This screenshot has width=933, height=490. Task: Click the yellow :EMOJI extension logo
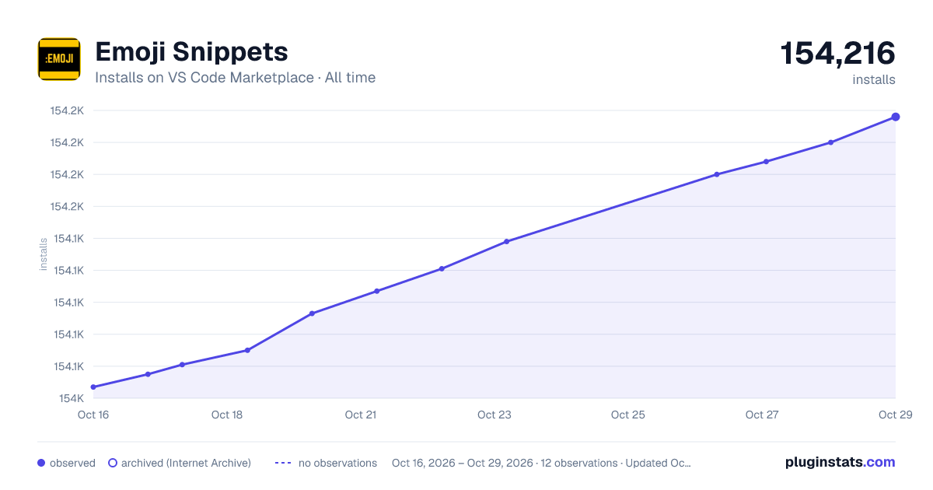click(x=59, y=59)
